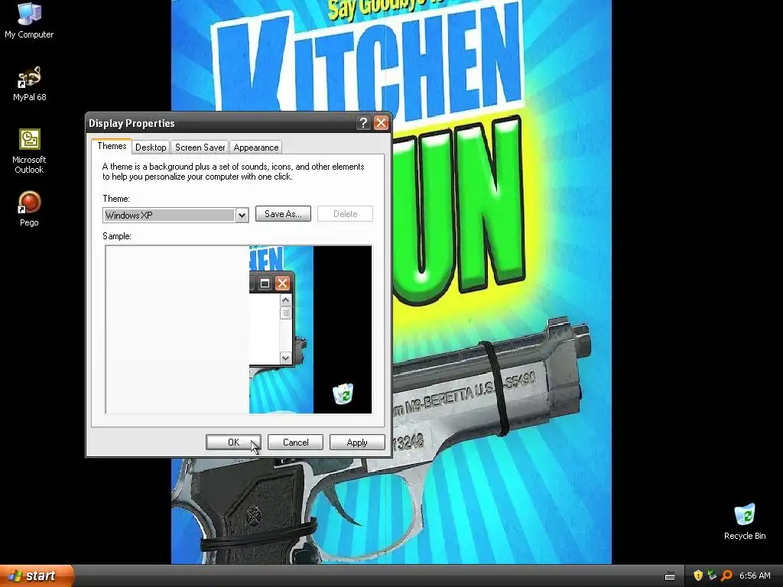Open the Start menu
783x587 pixels.
(x=36, y=576)
